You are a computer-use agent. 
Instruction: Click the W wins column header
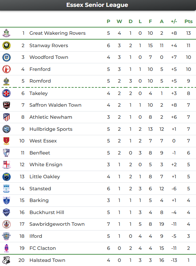(x=119, y=21)
